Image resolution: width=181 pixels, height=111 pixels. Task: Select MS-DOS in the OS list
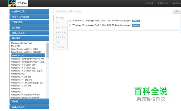(15, 46)
